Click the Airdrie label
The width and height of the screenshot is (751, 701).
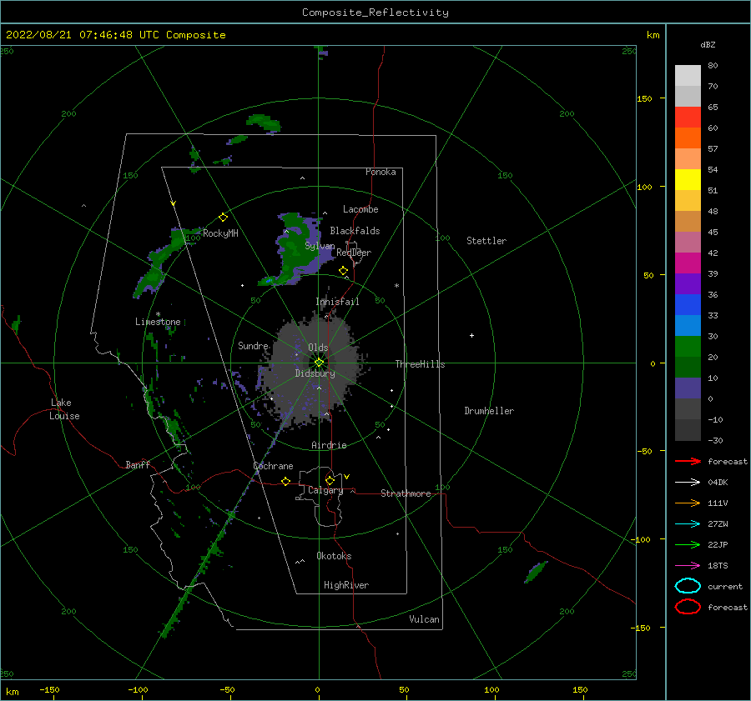[x=329, y=445]
